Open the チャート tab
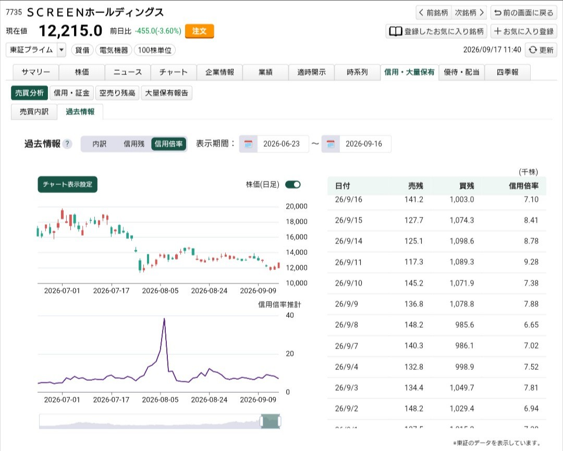 (174, 72)
